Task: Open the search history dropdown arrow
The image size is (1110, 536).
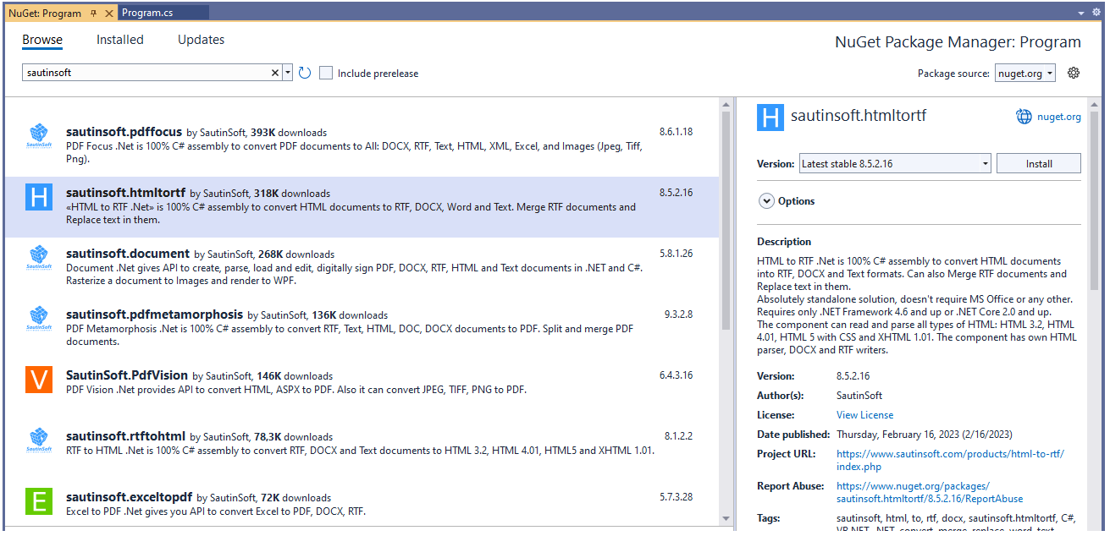Action: 288,73
